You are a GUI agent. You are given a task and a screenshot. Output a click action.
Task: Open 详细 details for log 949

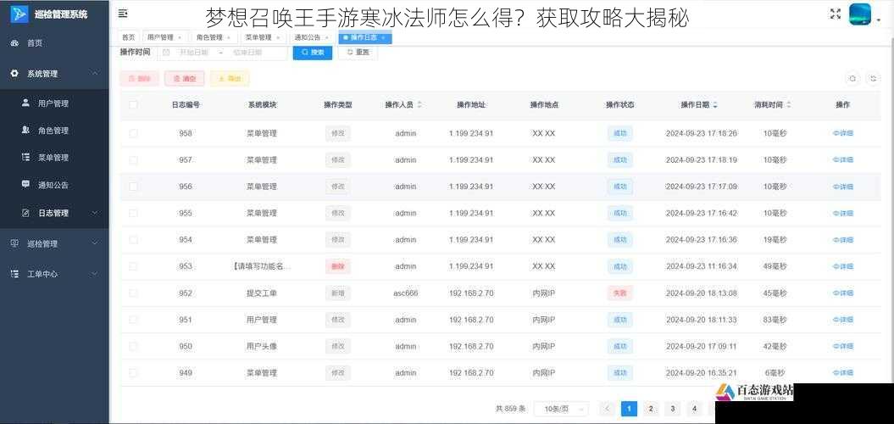(843, 372)
